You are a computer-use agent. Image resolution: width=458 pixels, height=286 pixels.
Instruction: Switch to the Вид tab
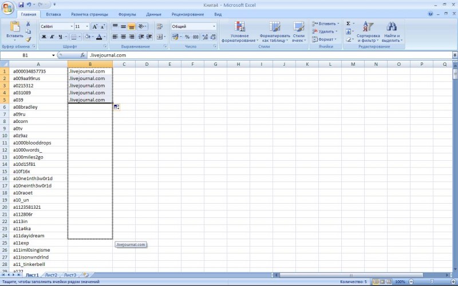[x=218, y=14]
